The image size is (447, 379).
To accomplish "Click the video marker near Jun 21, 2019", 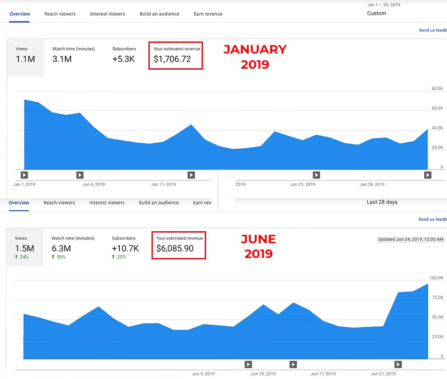I will tap(398, 365).
